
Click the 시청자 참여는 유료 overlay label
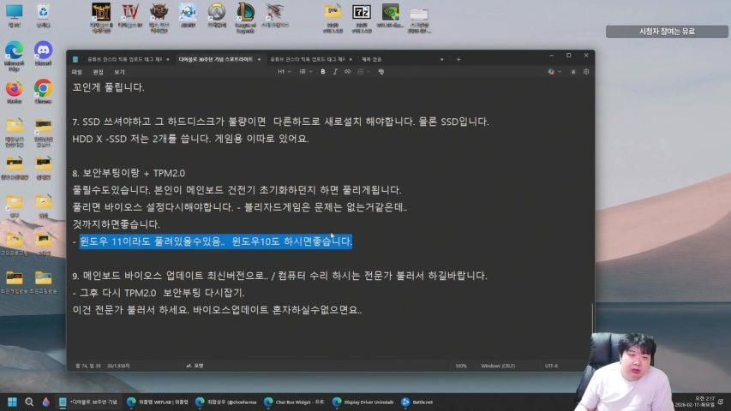(667, 31)
